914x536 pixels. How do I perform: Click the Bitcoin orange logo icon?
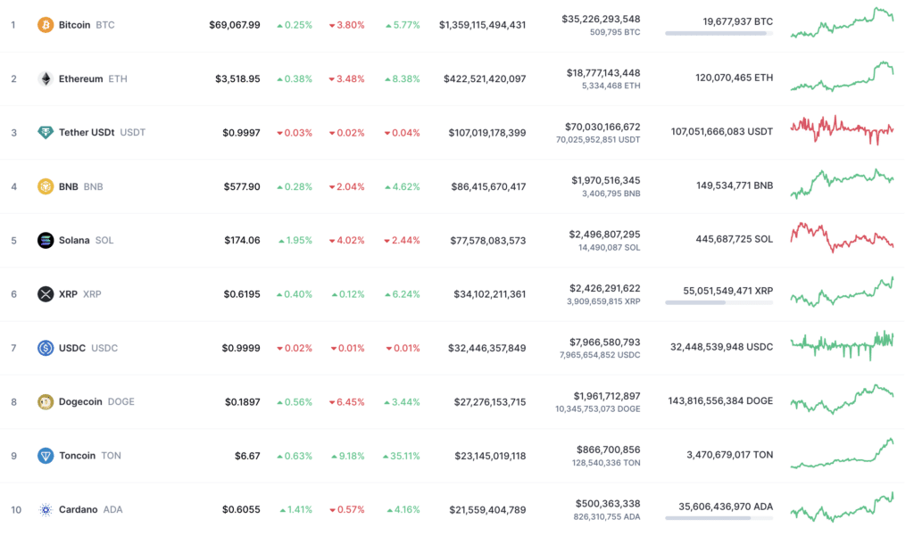point(46,25)
